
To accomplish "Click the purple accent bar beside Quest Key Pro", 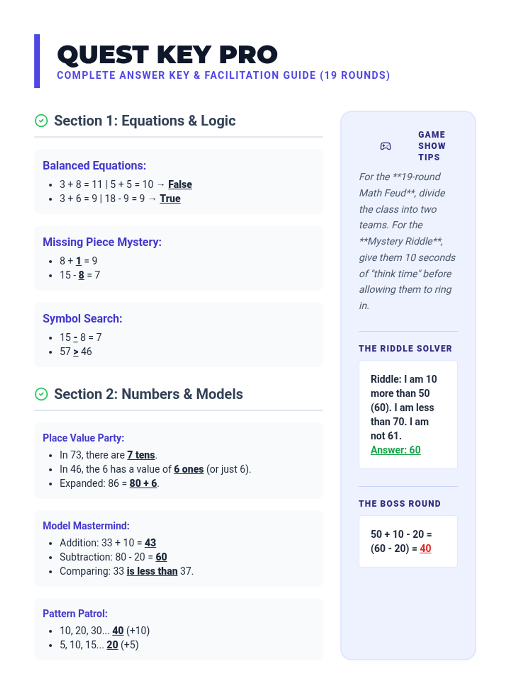I will [37, 61].
